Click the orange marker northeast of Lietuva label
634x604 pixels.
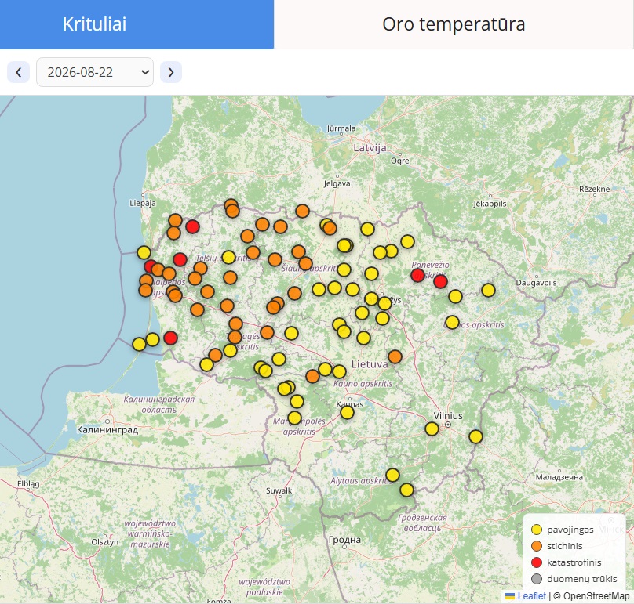[x=395, y=356]
